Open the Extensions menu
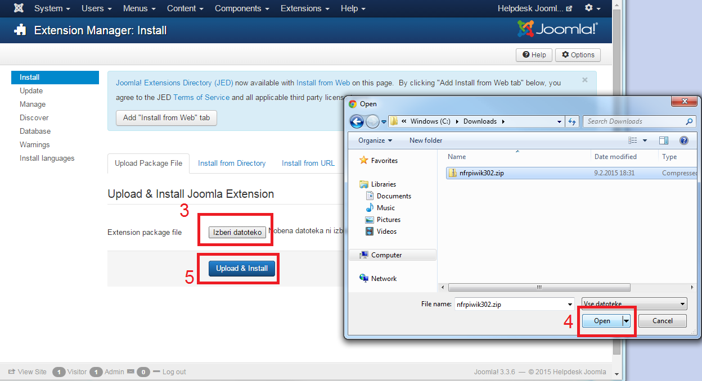The image size is (702, 381). 305,8
